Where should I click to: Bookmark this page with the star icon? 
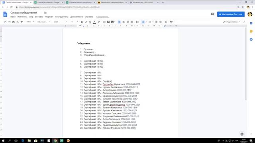(x=243, y=7)
